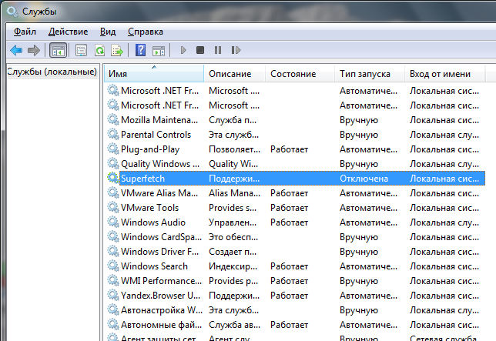Sort by Вход от имени column header

[444, 74]
